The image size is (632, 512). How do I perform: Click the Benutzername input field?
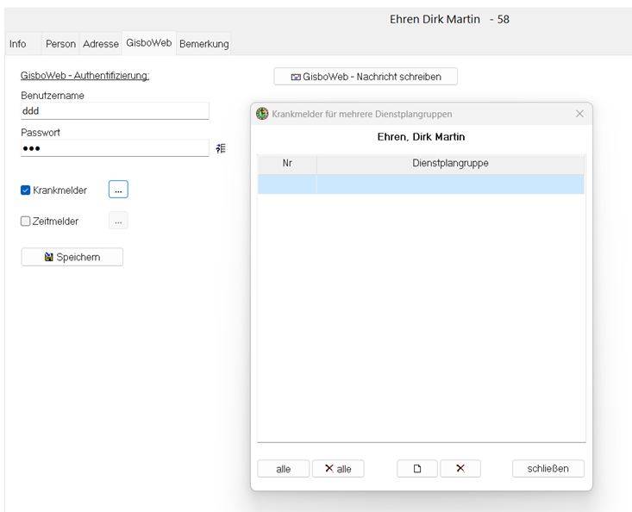[x=115, y=110]
